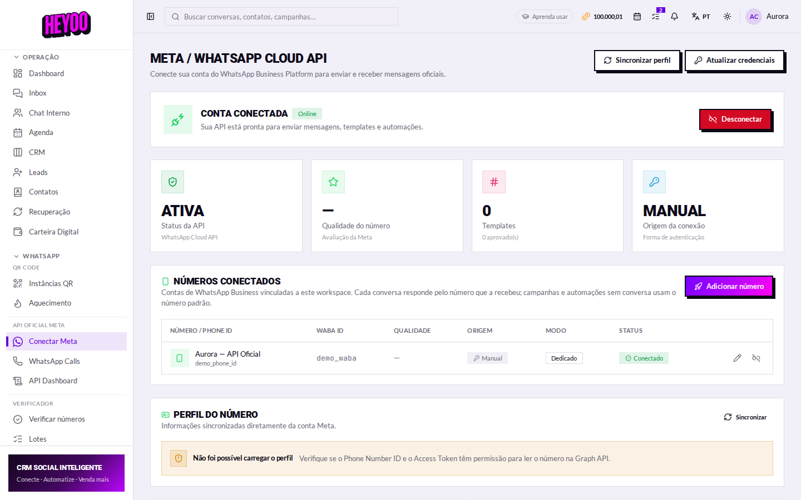This screenshot has width=801, height=500.
Task: Click the demo_waba cell
Action: point(337,358)
